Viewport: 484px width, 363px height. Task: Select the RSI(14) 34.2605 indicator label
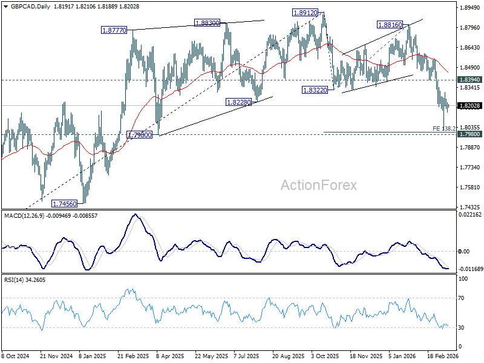pos(24,280)
